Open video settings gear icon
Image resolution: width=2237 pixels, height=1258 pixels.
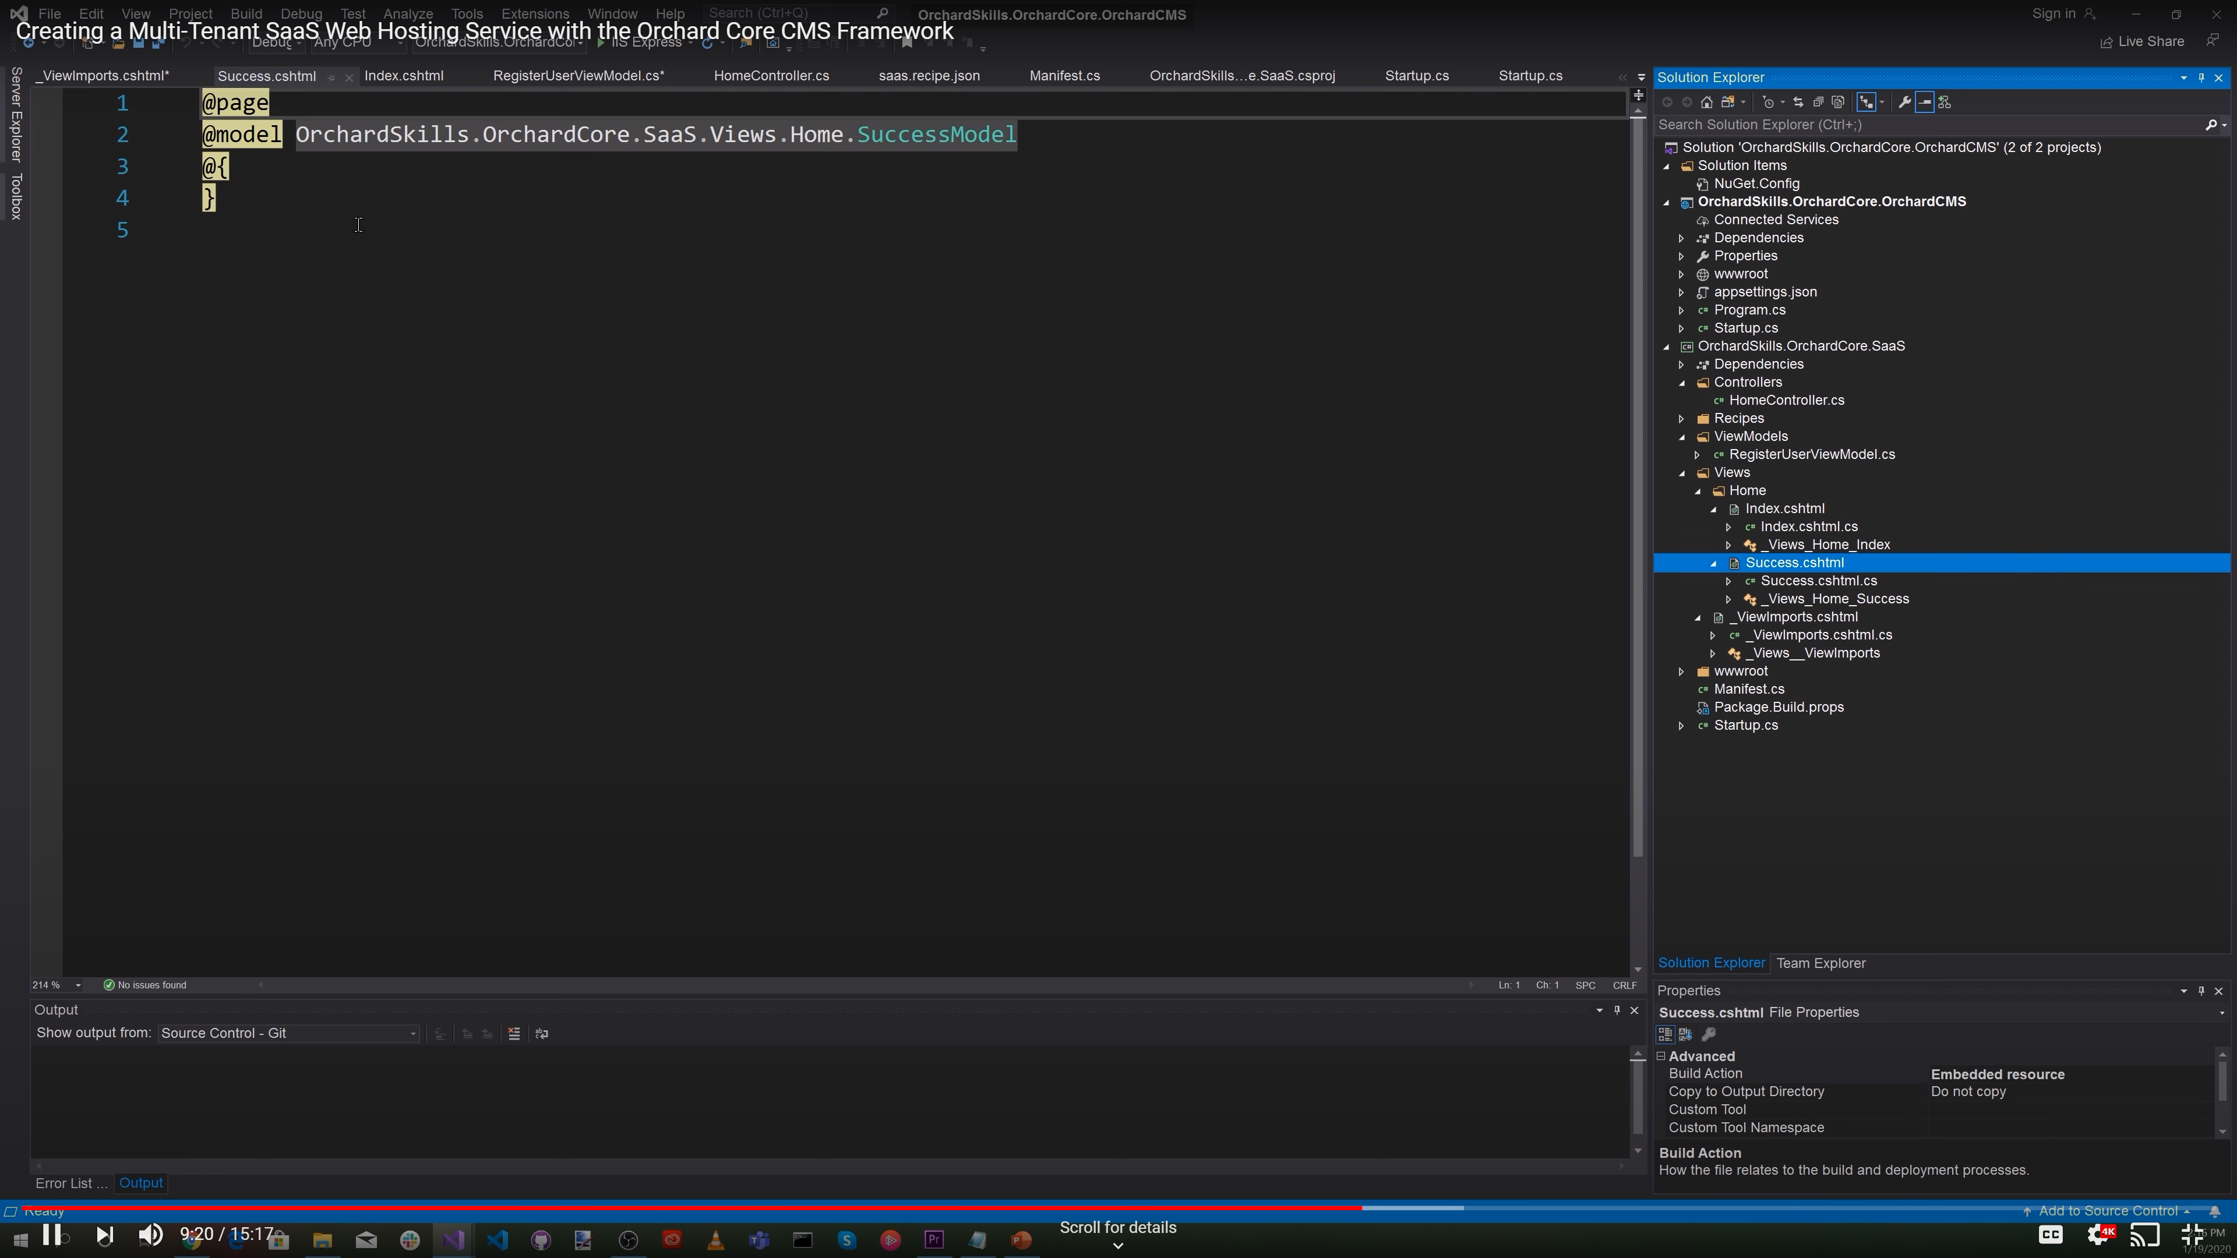coord(2100,1234)
